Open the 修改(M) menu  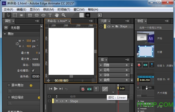point(48,10)
